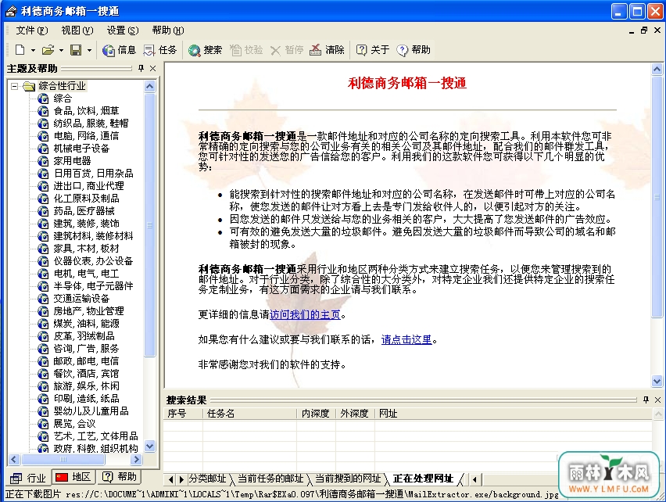Select 旅游, 娱乐, 休闲 category
The width and height of the screenshot is (666, 502).
click(x=86, y=386)
